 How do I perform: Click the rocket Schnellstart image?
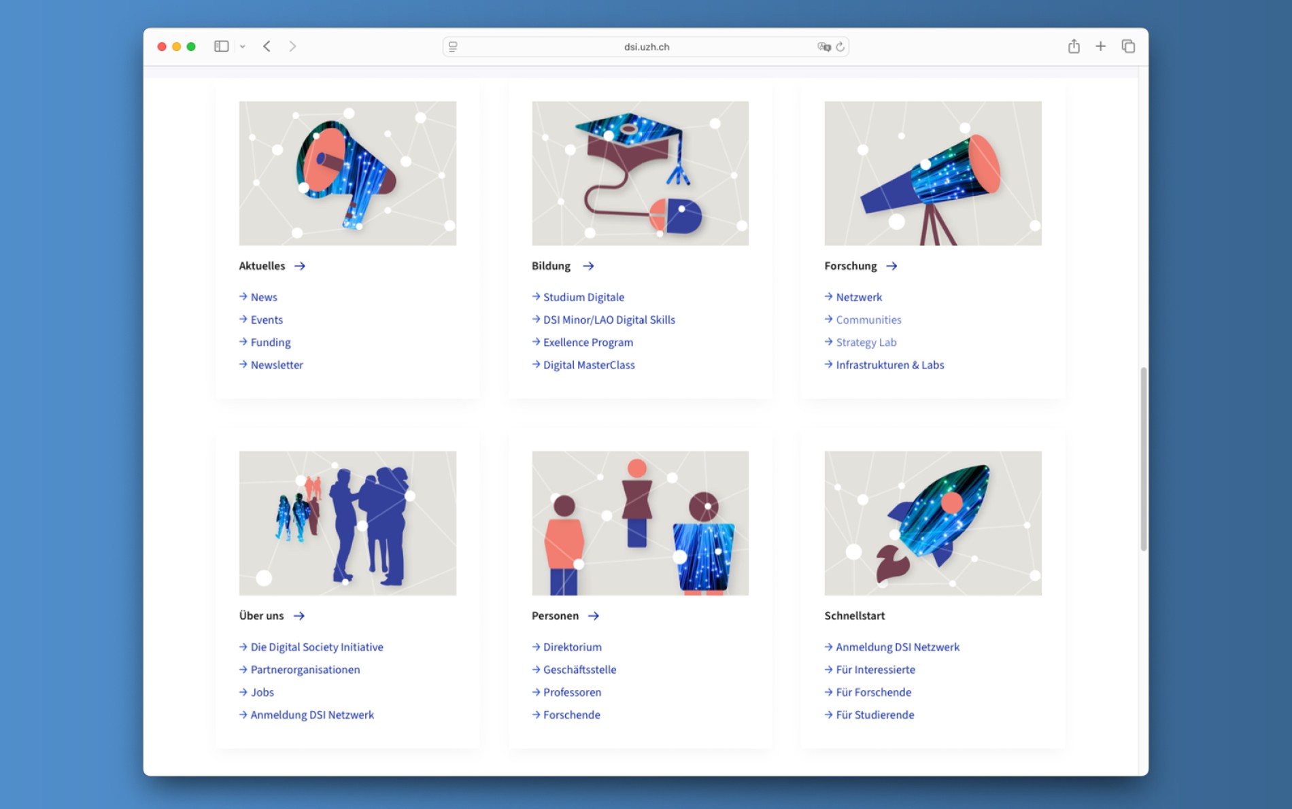tap(932, 523)
